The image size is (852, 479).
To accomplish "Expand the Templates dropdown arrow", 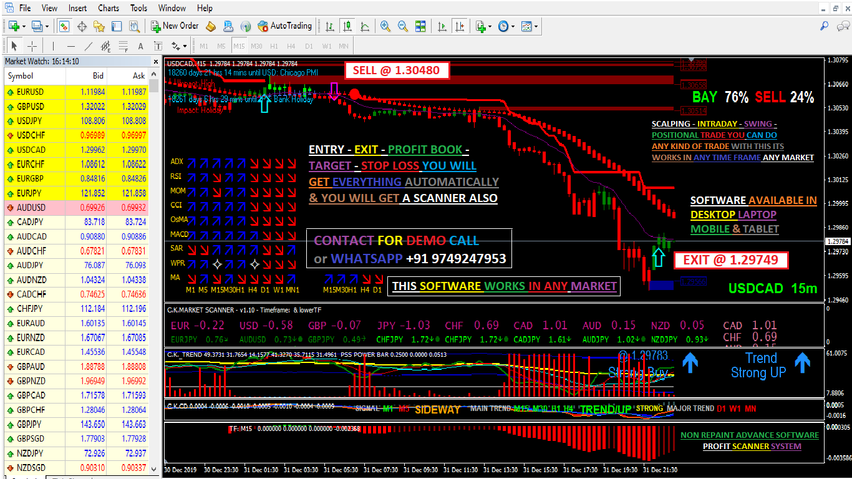I will click(x=536, y=27).
